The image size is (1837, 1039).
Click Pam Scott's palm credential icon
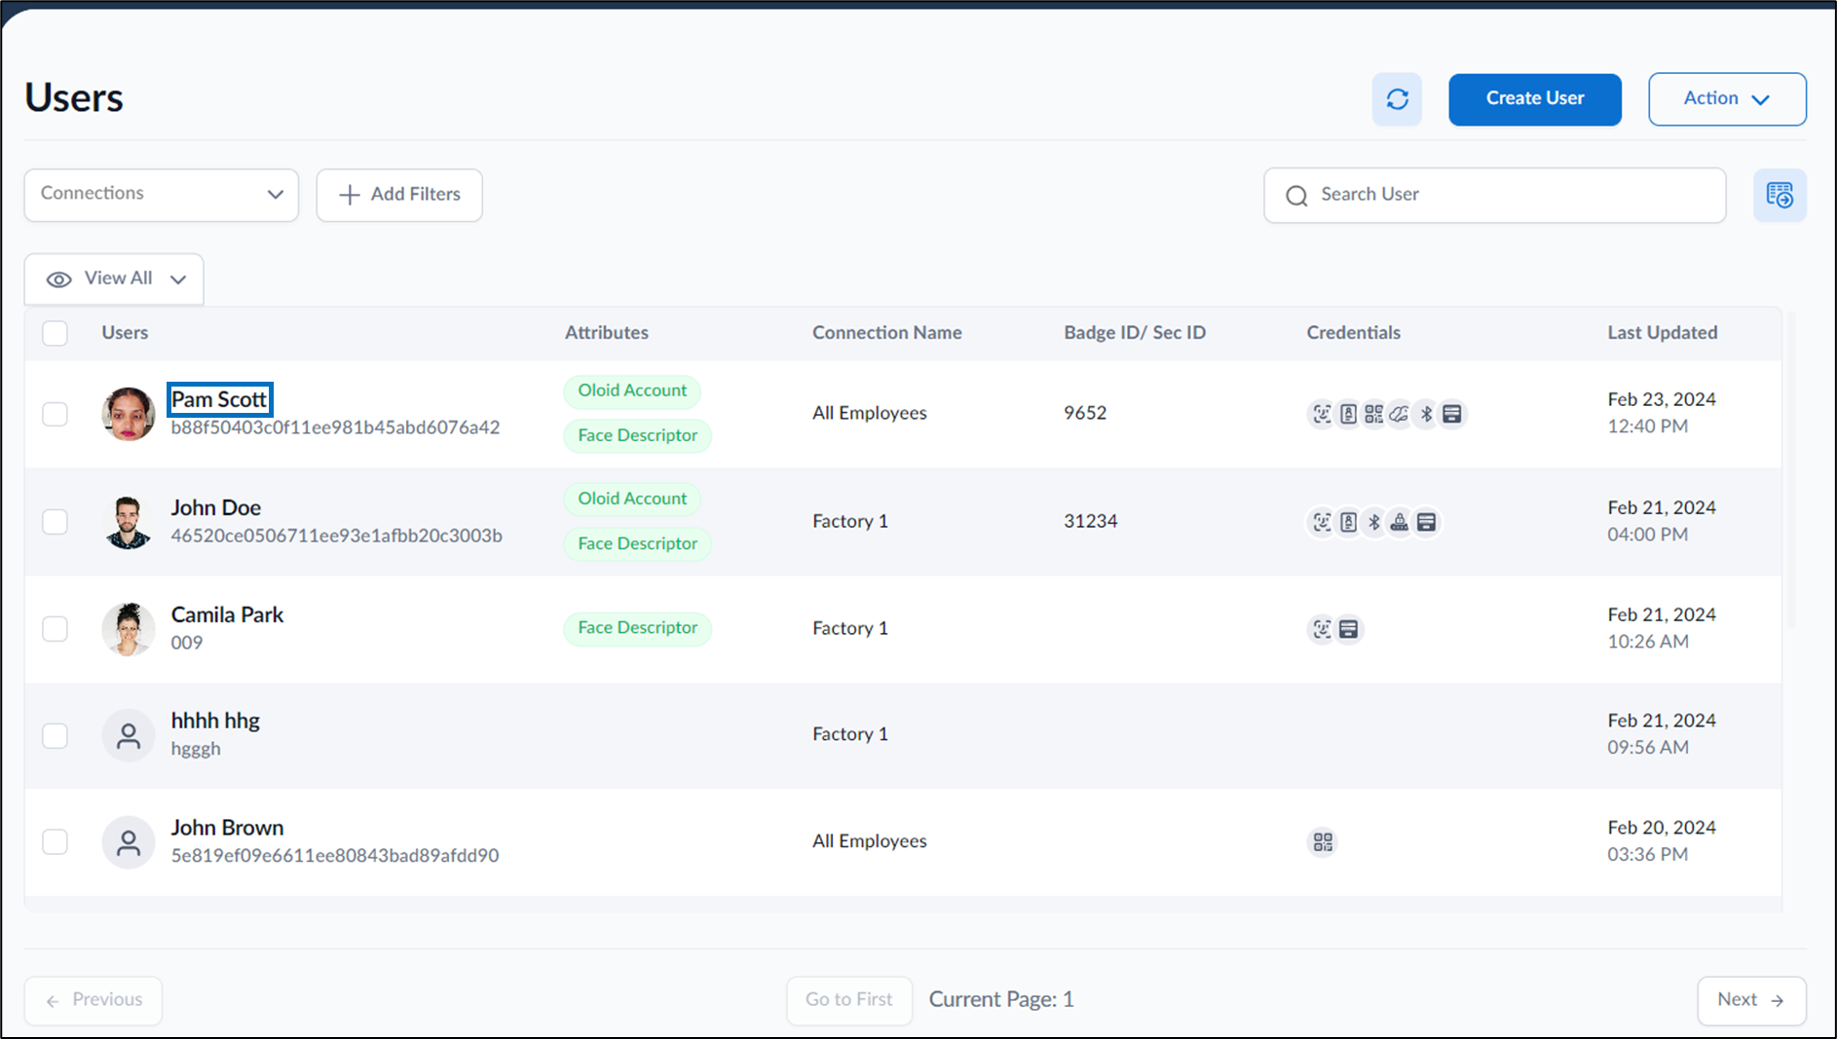click(x=1400, y=414)
